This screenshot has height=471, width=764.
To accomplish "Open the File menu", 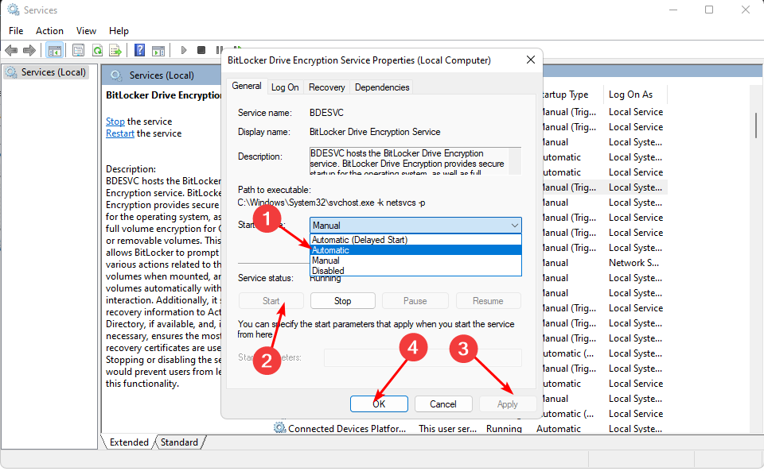I will [16, 31].
